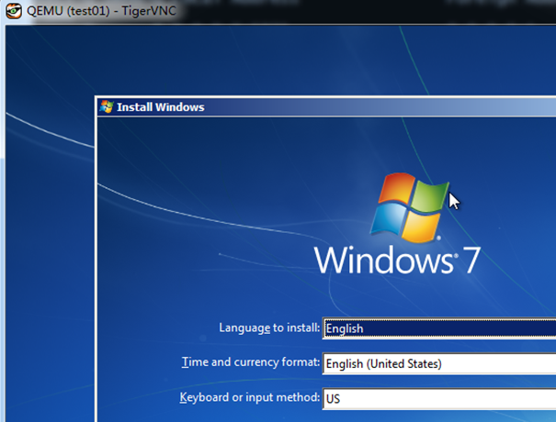This screenshot has width=556, height=422.
Task: Click the TigerVNC eye icon in title bar
Action: [14, 11]
